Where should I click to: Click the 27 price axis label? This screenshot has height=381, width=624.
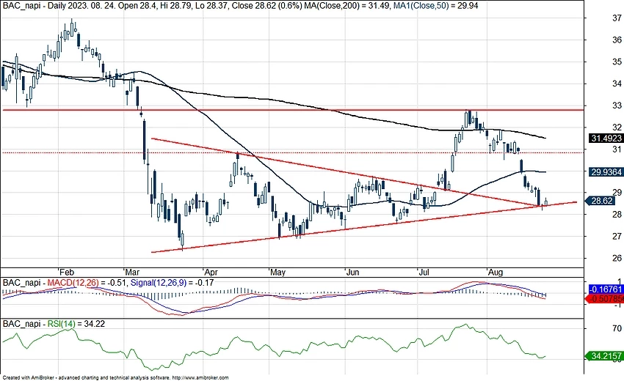coord(617,237)
